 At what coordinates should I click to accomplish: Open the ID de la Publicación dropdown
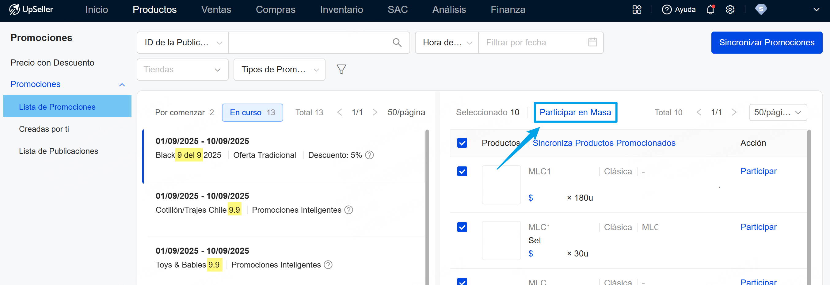pyautogui.click(x=183, y=43)
